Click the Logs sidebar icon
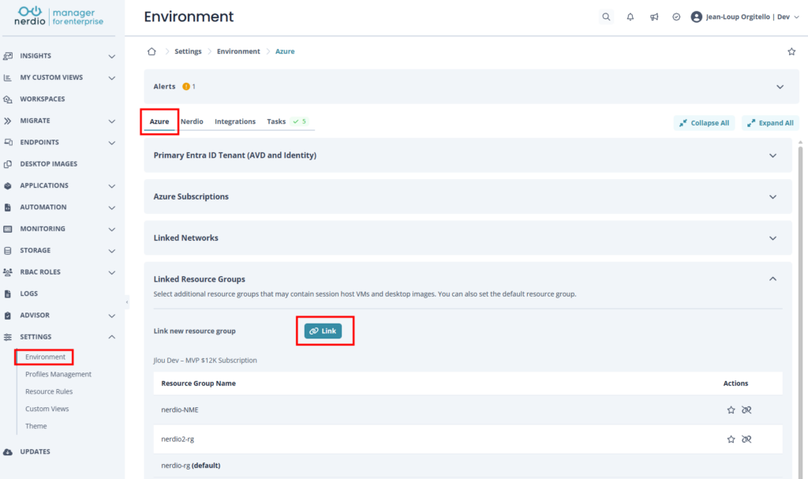The width and height of the screenshot is (808, 479). tap(8, 294)
